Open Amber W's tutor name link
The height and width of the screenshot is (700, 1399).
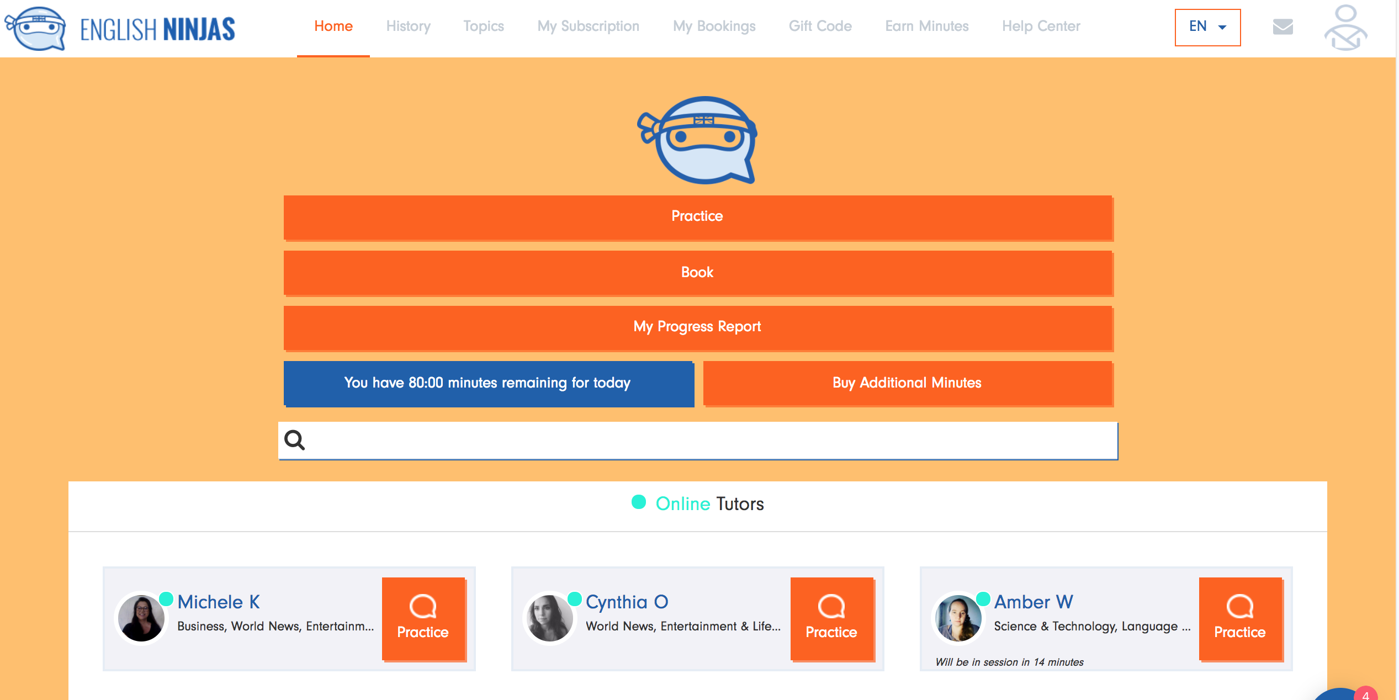1034,602
